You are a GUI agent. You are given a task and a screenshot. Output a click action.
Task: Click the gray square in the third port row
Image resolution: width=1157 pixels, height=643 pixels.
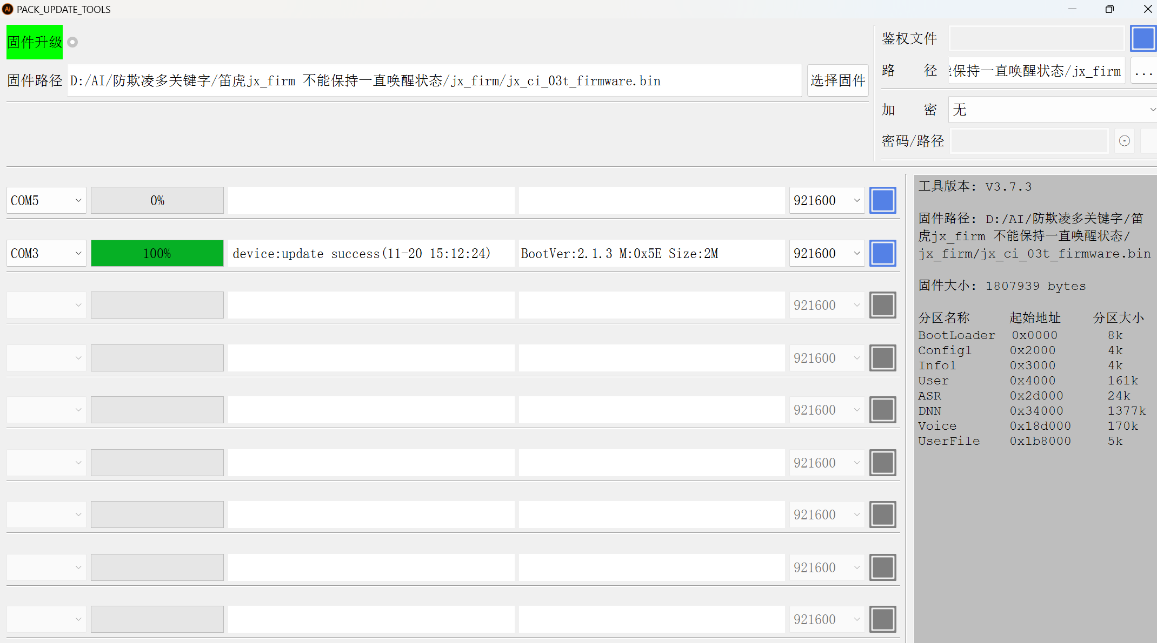point(882,305)
